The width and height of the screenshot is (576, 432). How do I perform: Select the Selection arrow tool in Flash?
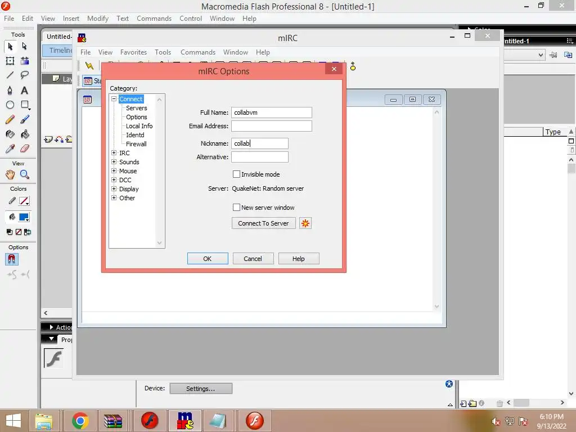point(10,46)
